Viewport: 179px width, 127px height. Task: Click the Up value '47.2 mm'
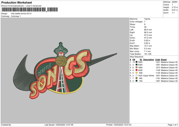click(x=148, y=35)
